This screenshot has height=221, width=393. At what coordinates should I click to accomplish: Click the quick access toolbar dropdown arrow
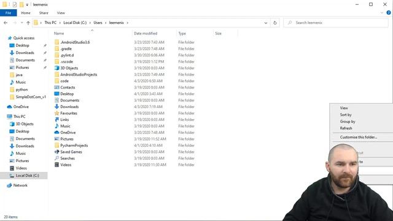[27, 4]
